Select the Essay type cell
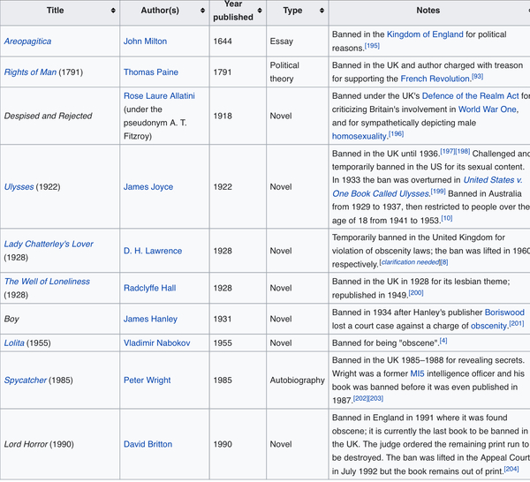 point(298,41)
